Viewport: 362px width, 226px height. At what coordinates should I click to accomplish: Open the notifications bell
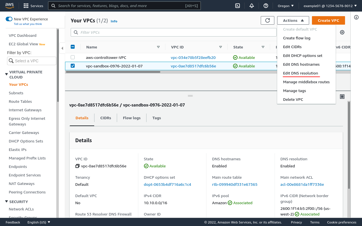[x=252, y=6]
